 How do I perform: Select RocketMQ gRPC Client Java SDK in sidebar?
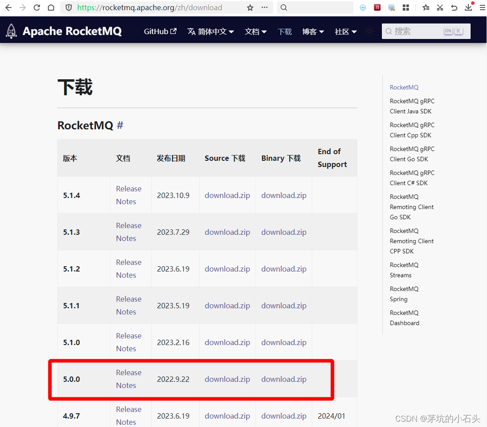pos(412,106)
